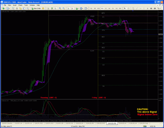This screenshot has width=164, height=128.
Task: Toggle the Navigator window icon
Action: coord(20,8)
